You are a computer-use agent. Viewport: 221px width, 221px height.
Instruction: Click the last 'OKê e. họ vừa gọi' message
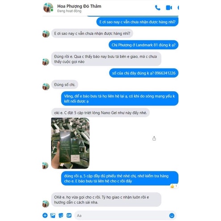point(106,200)
